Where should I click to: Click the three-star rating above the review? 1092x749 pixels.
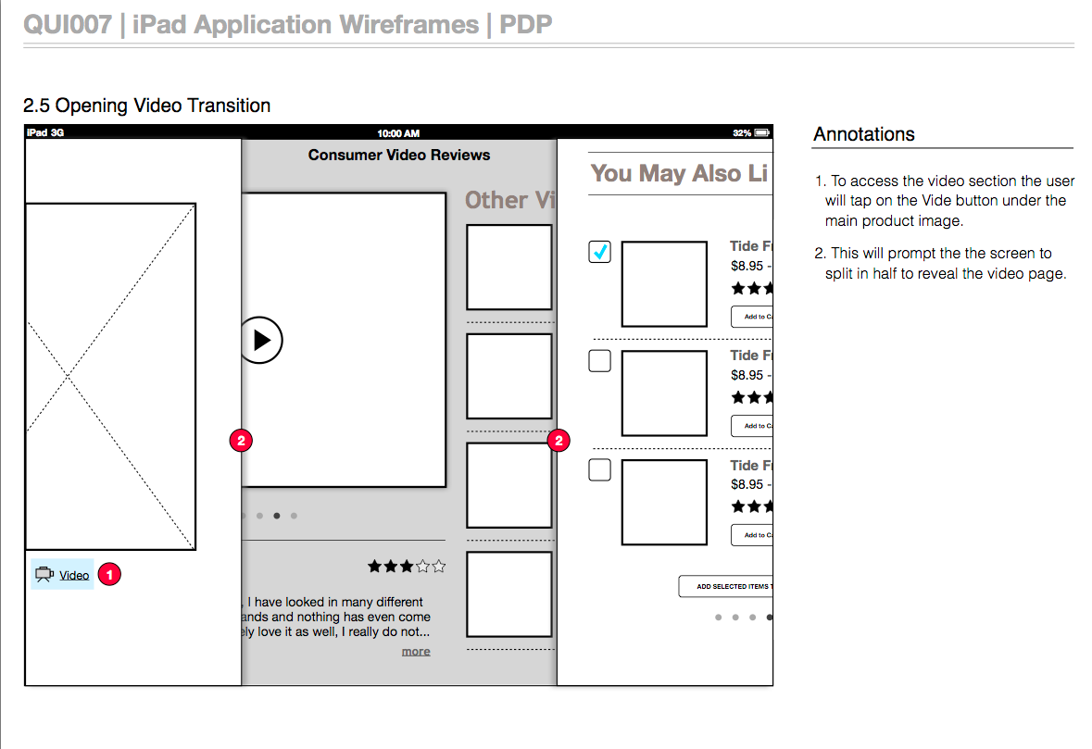(407, 566)
